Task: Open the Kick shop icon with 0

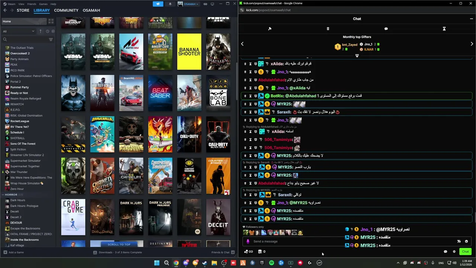Action: tap(262, 252)
